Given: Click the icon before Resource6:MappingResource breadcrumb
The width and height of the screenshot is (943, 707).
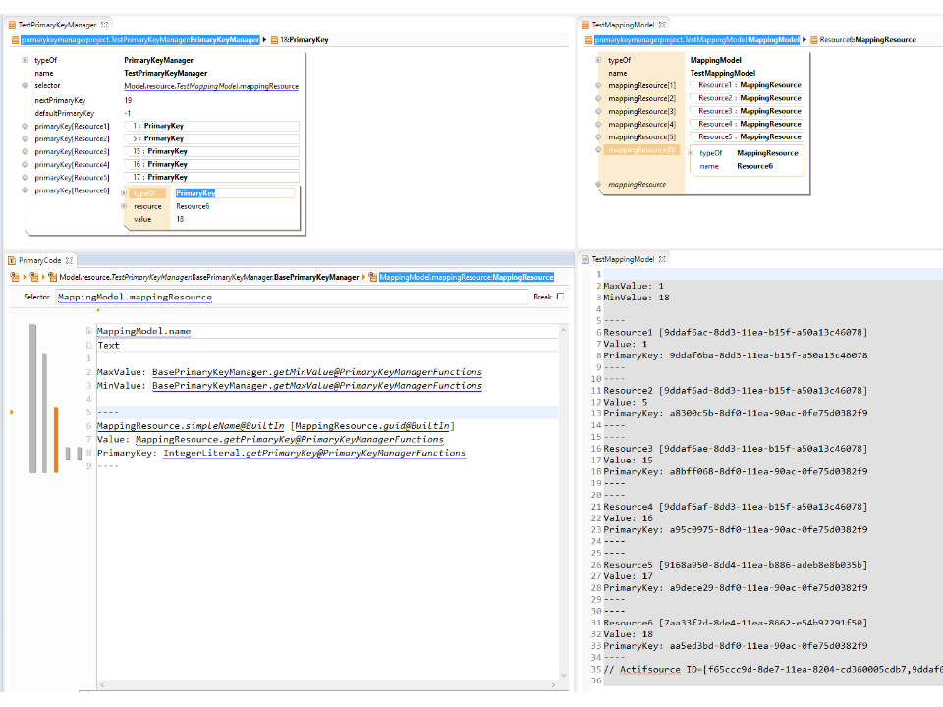Looking at the screenshot, I should click(x=813, y=40).
